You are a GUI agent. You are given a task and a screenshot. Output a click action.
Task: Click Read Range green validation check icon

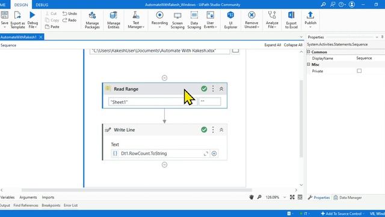(x=204, y=89)
